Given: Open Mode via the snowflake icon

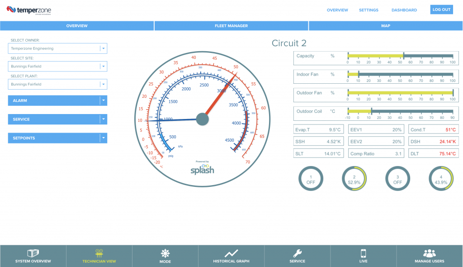Looking at the screenshot, I should (165, 253).
